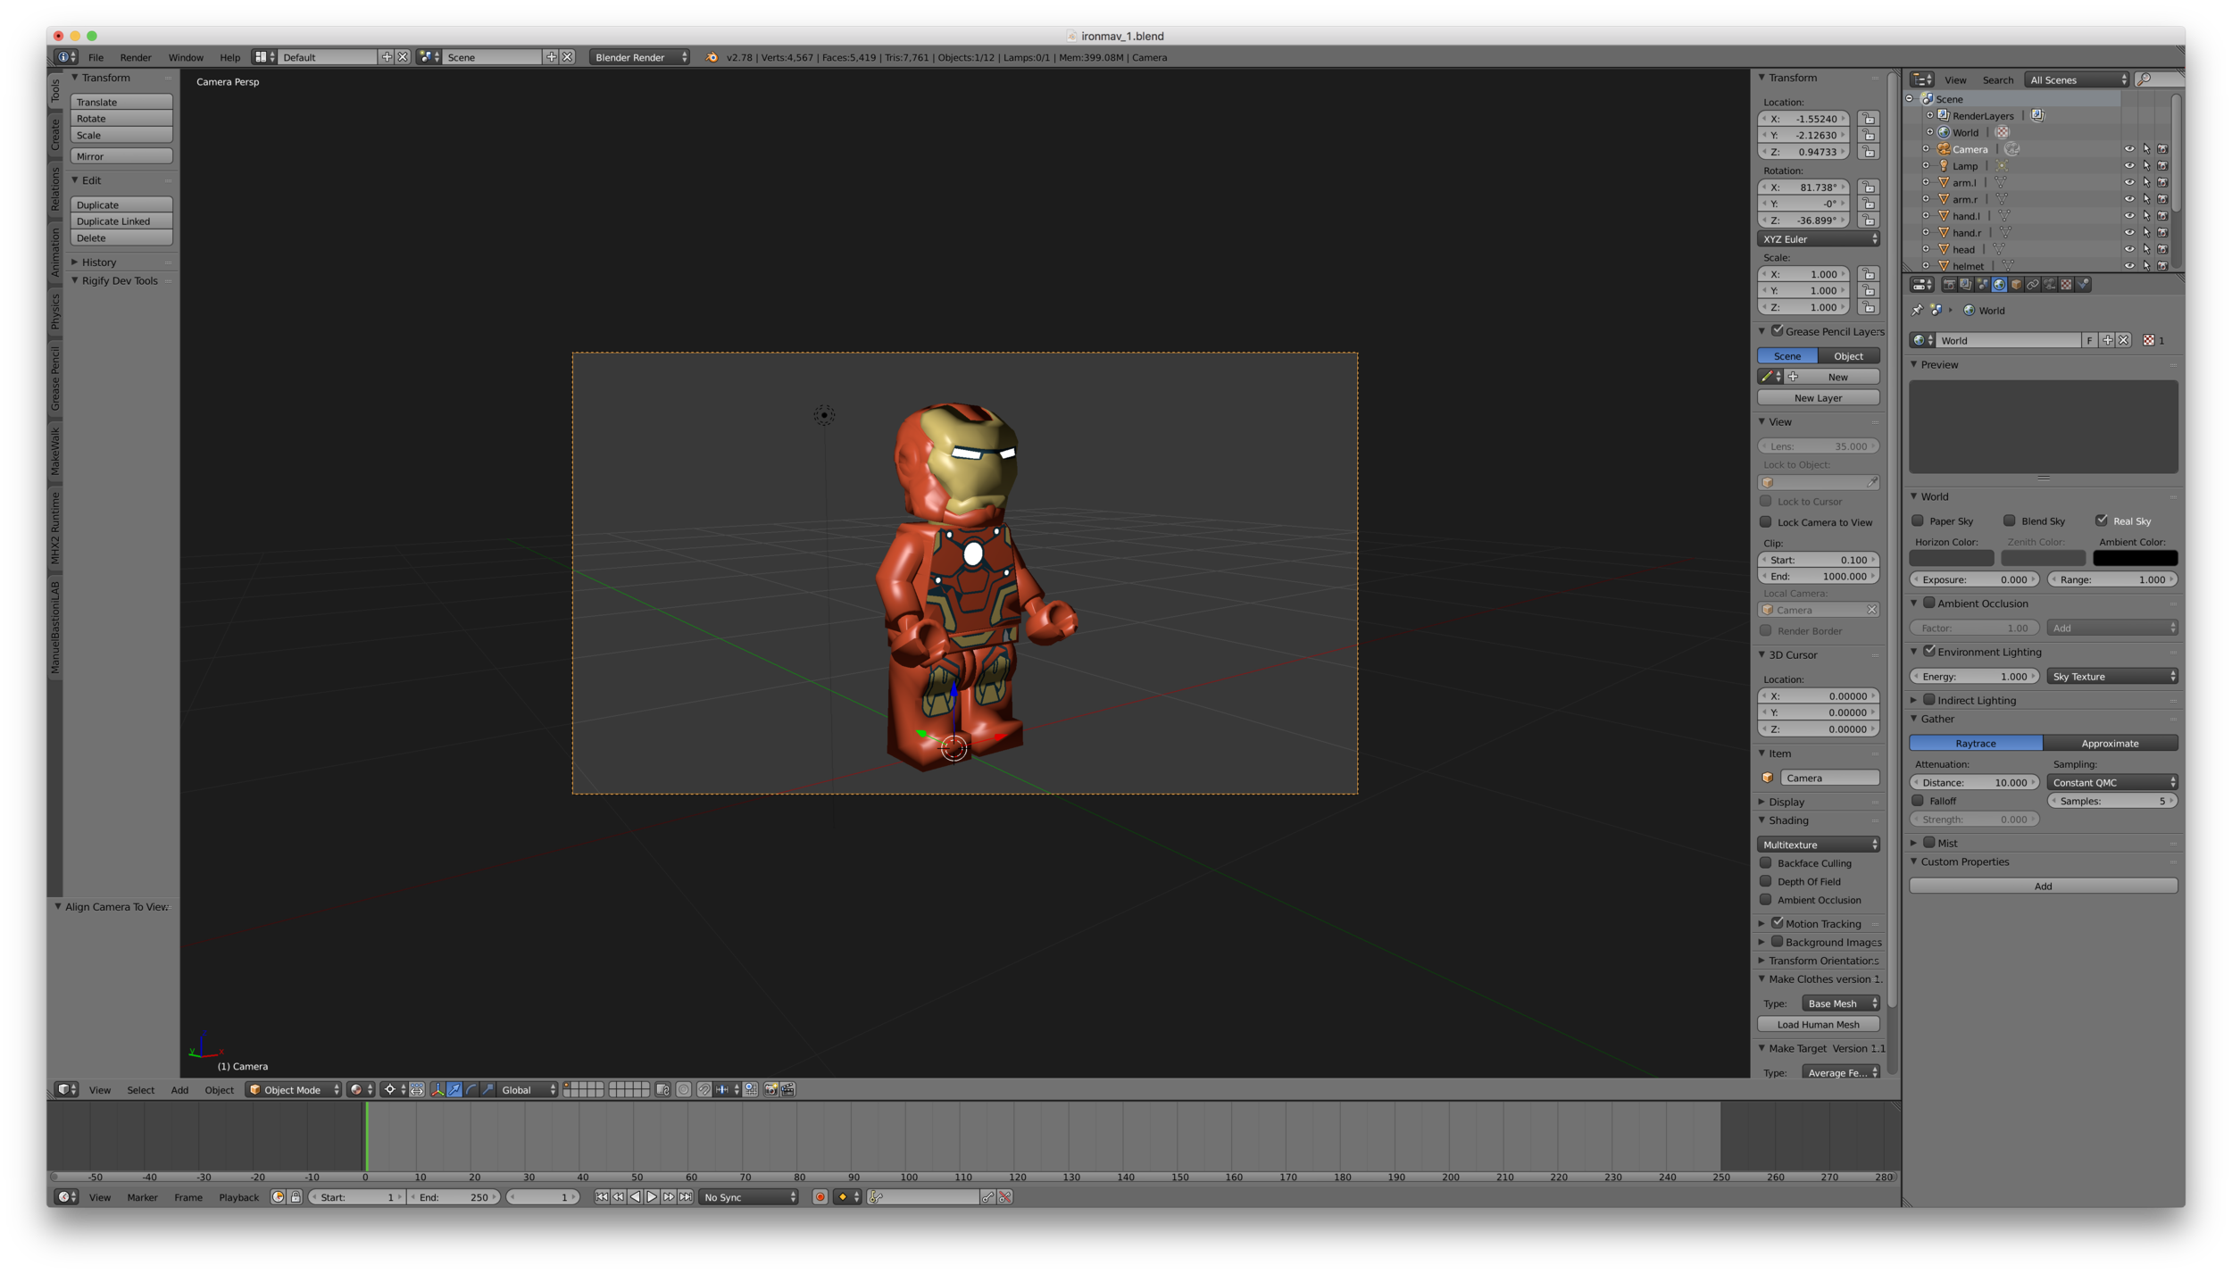Open the Texture properties checkerboard tab icon
The image size is (2232, 1274).
coord(2066,285)
